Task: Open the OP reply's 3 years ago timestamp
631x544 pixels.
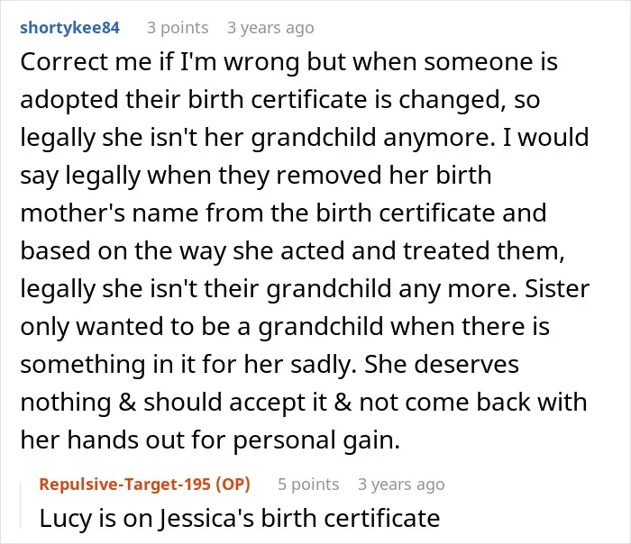Action: point(401,484)
